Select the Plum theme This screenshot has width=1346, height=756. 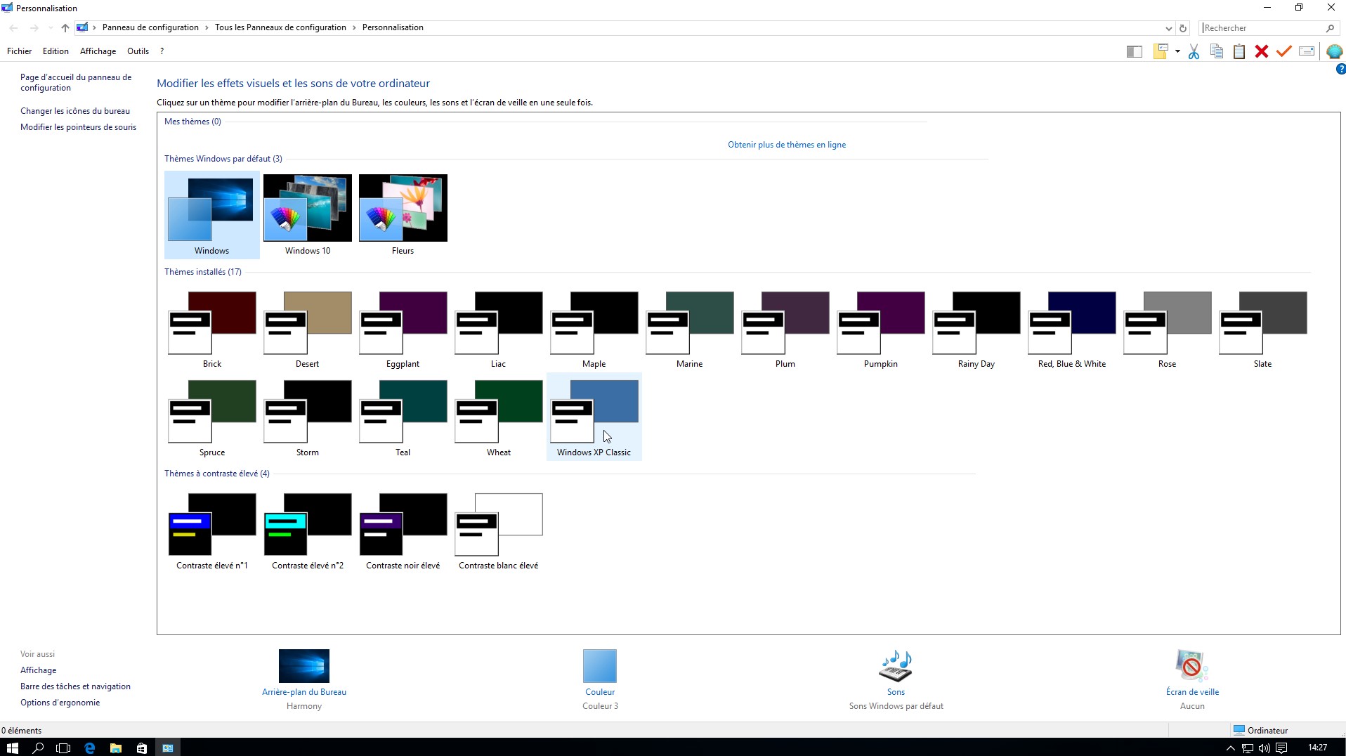pyautogui.click(x=785, y=329)
